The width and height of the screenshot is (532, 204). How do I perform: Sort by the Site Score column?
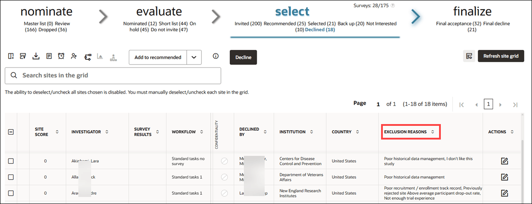pos(57,132)
